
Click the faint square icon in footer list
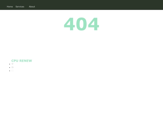pyautogui.click(x=12, y=71)
